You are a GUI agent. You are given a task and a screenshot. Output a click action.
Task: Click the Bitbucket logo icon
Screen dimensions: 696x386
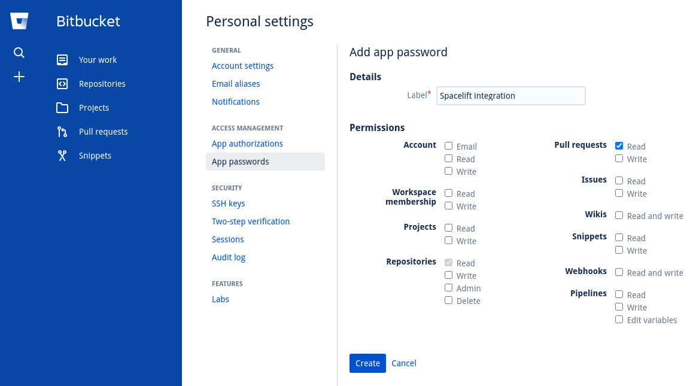tap(19, 20)
